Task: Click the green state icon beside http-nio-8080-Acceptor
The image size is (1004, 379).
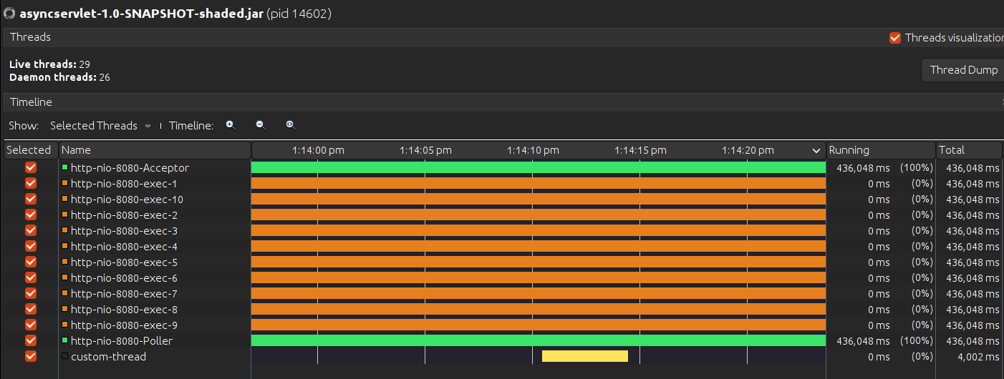Action: [x=64, y=167]
